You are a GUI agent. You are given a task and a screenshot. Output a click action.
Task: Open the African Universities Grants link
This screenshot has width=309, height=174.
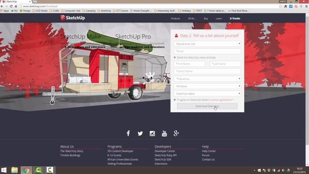coord(123,159)
